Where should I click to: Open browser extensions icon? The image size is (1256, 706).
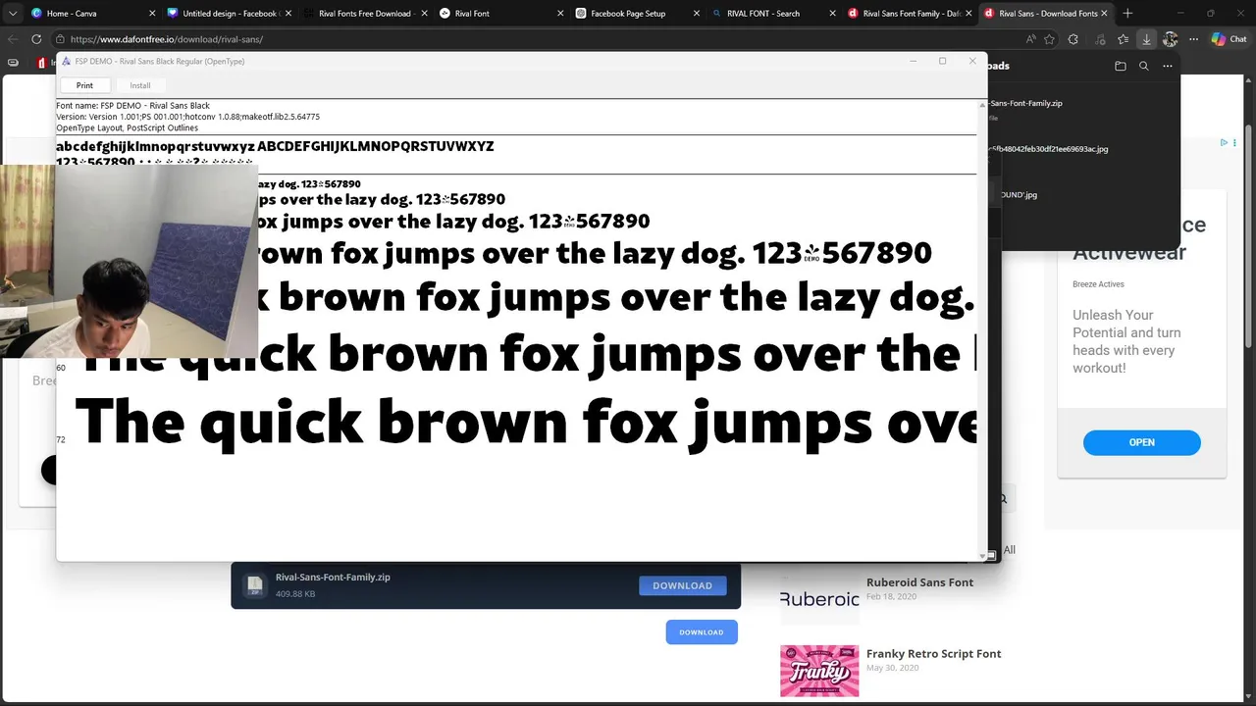click(x=1073, y=39)
